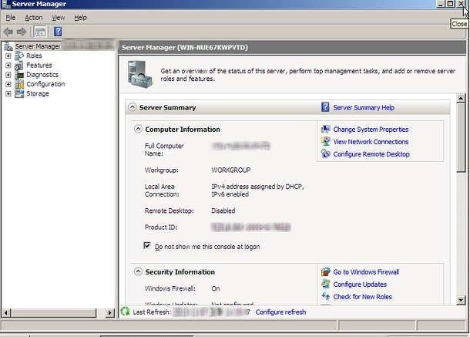Click the tree pane scroll left arrow
The width and height of the screenshot is (470, 337).
(6, 313)
